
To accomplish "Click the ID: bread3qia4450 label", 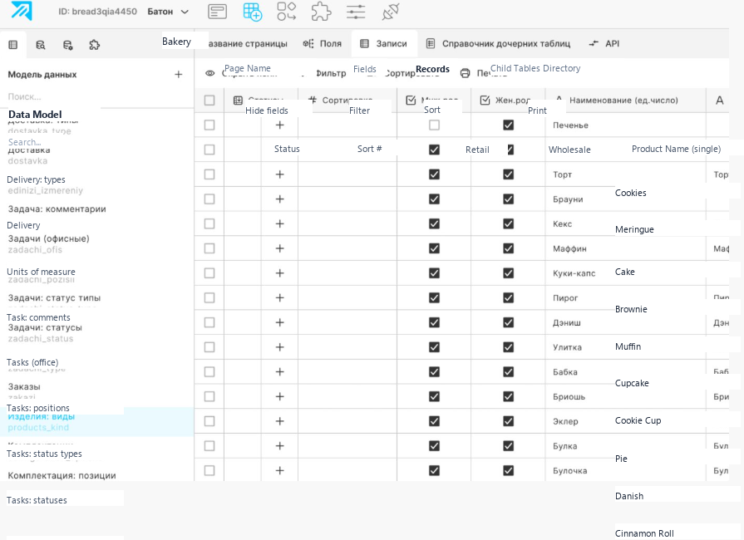I will tap(98, 12).
